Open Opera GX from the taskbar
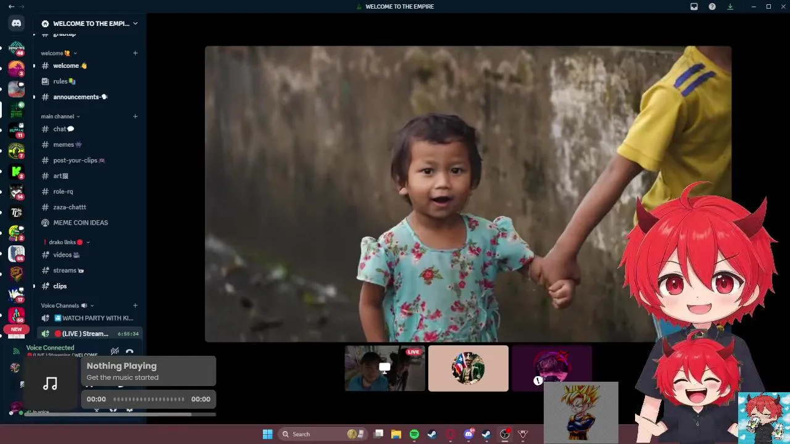Viewport: 790px width, 444px height. (451, 434)
